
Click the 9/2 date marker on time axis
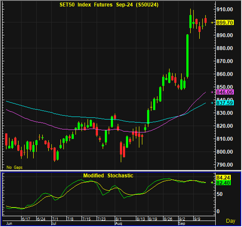(182, 219)
